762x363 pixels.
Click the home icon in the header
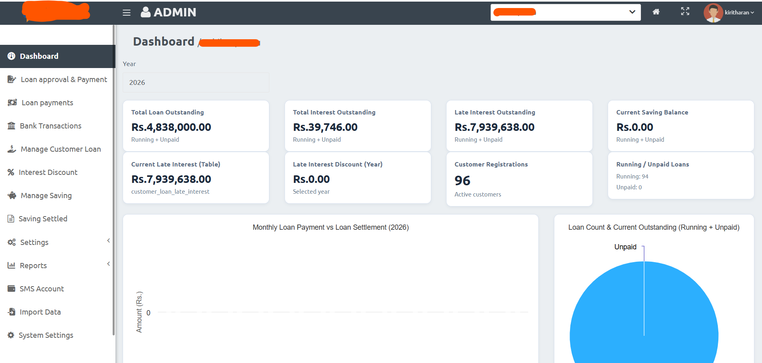click(x=656, y=12)
